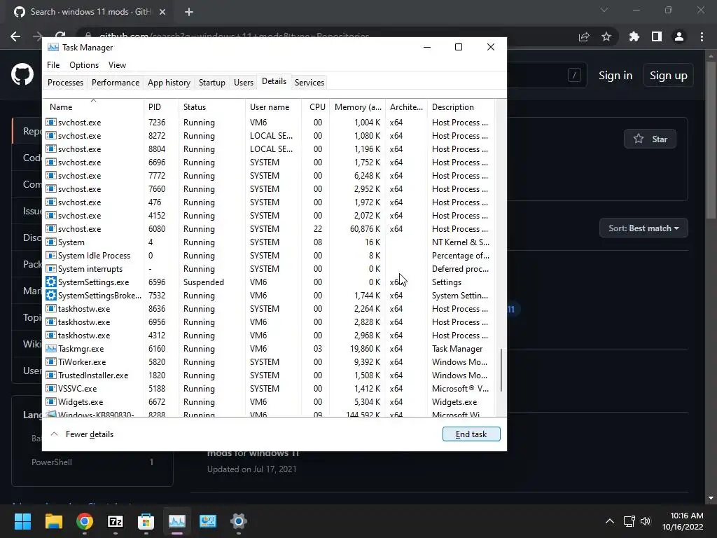Open the Windows Start menu
The image size is (717, 538).
pyautogui.click(x=22, y=521)
